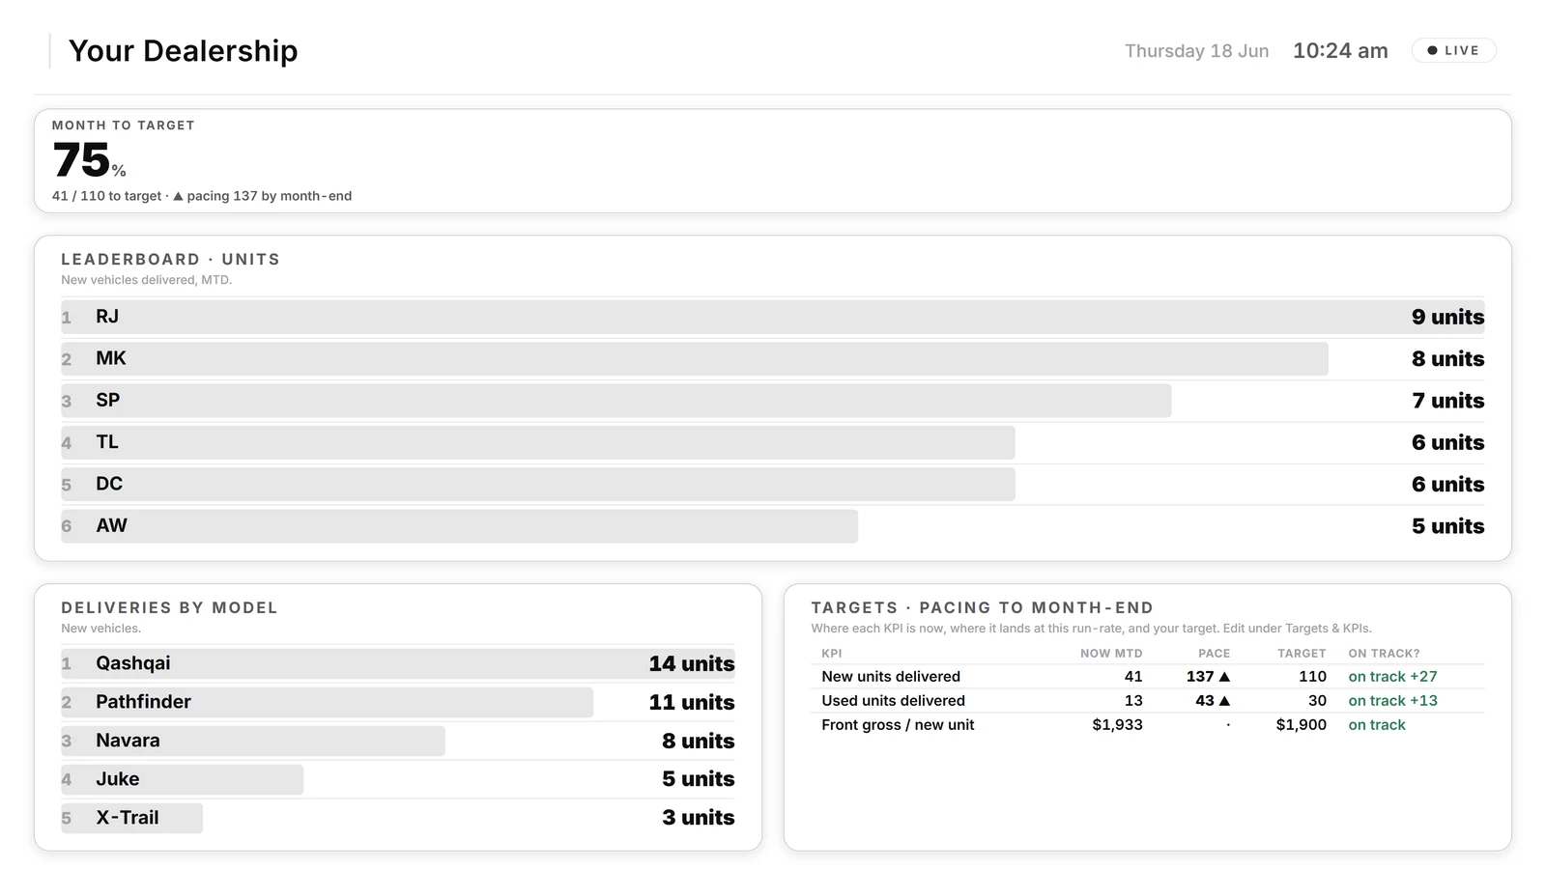The width and height of the screenshot is (1546, 869).
Task: Click the Your Dealership title
Action: tap(184, 51)
